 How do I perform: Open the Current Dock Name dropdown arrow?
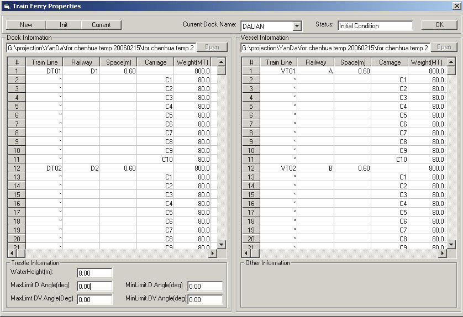(x=297, y=27)
